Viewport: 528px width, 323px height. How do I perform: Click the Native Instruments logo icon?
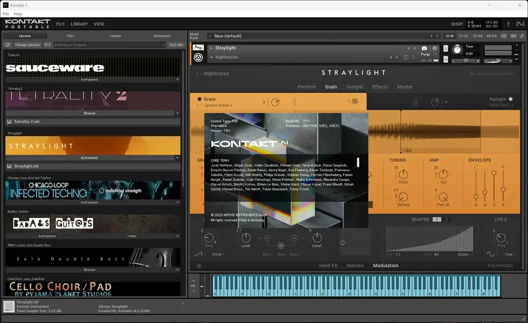520,24
